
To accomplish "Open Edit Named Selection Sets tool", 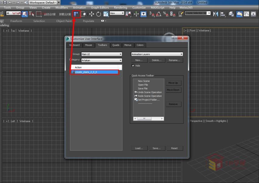I will point(181,14).
